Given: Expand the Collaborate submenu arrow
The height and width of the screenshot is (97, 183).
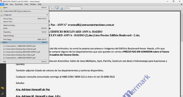Looking at the screenshot, I should (47, 15).
